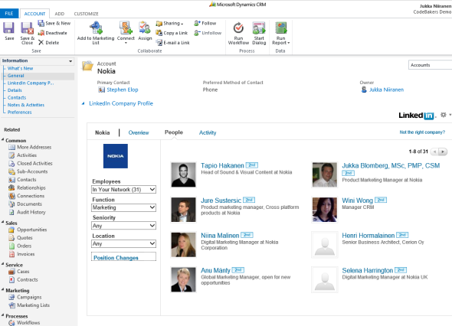The height and width of the screenshot is (326, 452).
Task: Deactivate the account via ribbon
Action: coord(52,33)
